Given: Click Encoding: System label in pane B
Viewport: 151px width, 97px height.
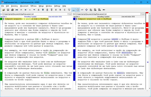Looking at the screenshot, I should [103, 17].
